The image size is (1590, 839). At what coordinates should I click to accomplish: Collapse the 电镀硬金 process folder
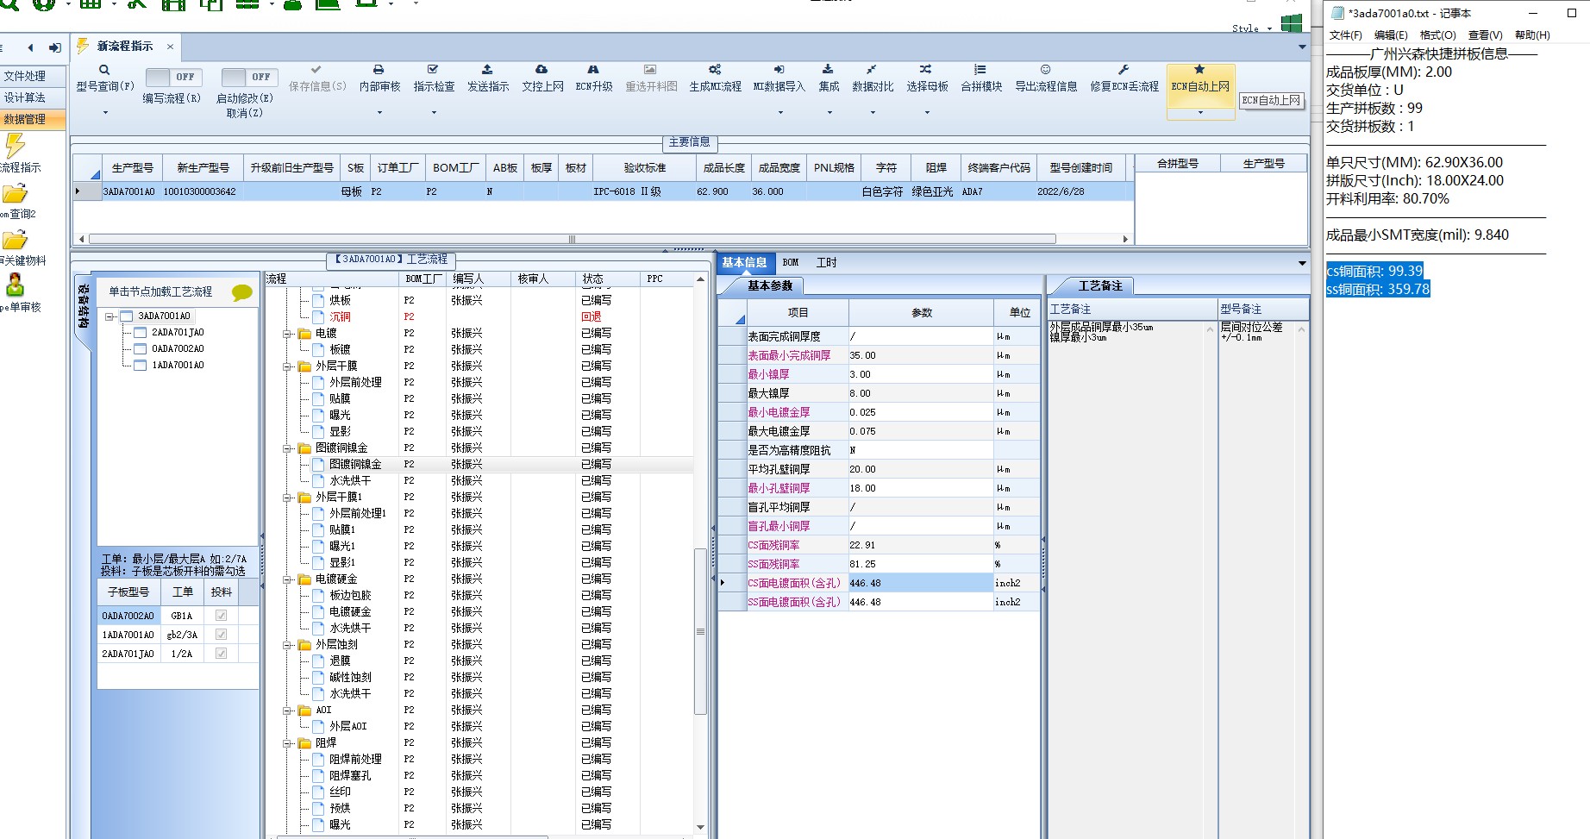pyautogui.click(x=287, y=579)
